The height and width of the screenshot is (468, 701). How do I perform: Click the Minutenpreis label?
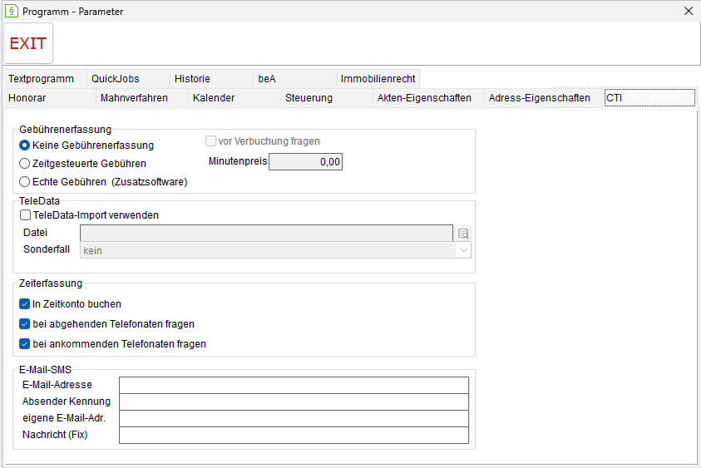(x=238, y=161)
